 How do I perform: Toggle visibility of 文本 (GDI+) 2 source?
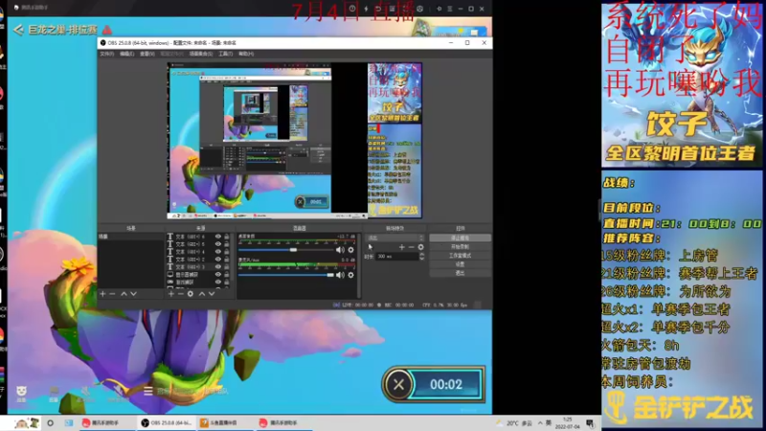click(218, 259)
